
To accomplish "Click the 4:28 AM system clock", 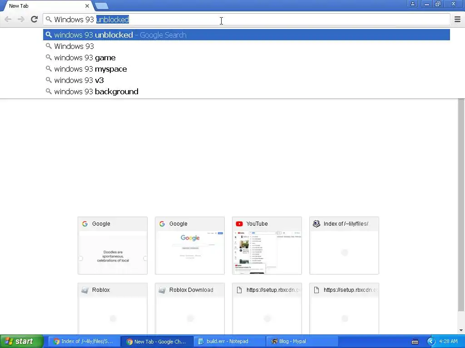I will [x=448, y=341].
